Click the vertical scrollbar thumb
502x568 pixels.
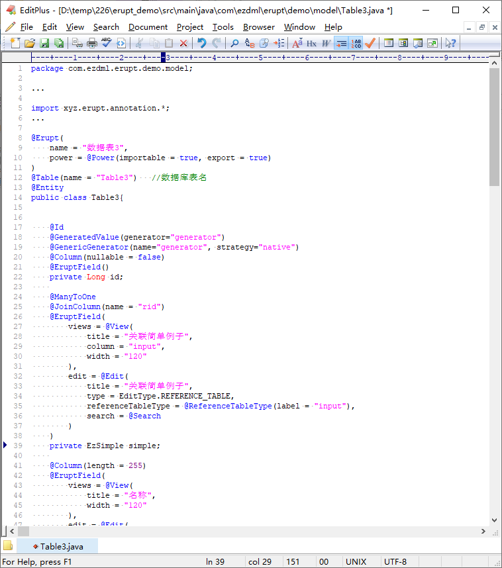[x=495, y=127]
